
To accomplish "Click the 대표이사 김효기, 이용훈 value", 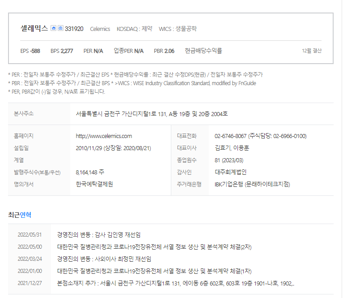I will [232, 148].
